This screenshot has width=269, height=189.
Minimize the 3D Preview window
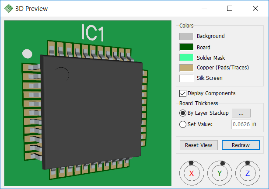[204, 8]
